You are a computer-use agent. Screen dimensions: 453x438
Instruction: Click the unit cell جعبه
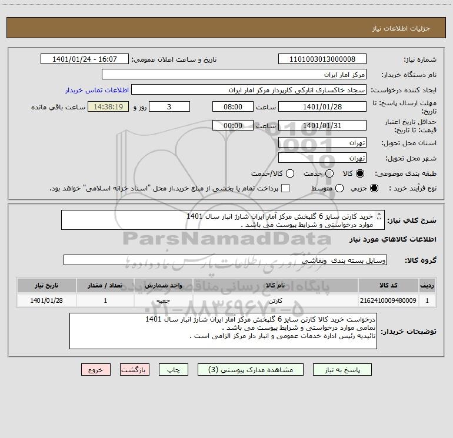[x=163, y=300]
